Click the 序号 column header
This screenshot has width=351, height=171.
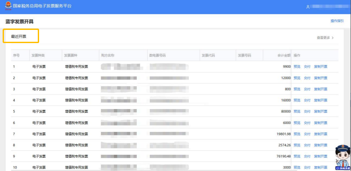[16, 55]
